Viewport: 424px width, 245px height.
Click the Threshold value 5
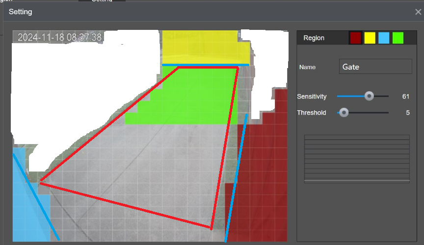[407, 113]
